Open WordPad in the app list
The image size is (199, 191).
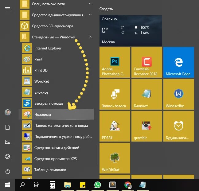point(57,81)
